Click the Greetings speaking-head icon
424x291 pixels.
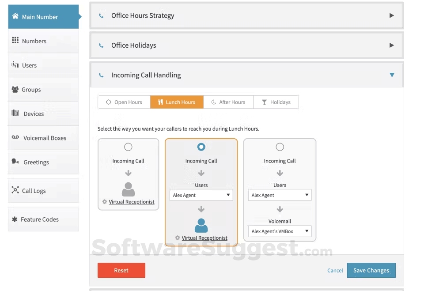pyautogui.click(x=15, y=162)
